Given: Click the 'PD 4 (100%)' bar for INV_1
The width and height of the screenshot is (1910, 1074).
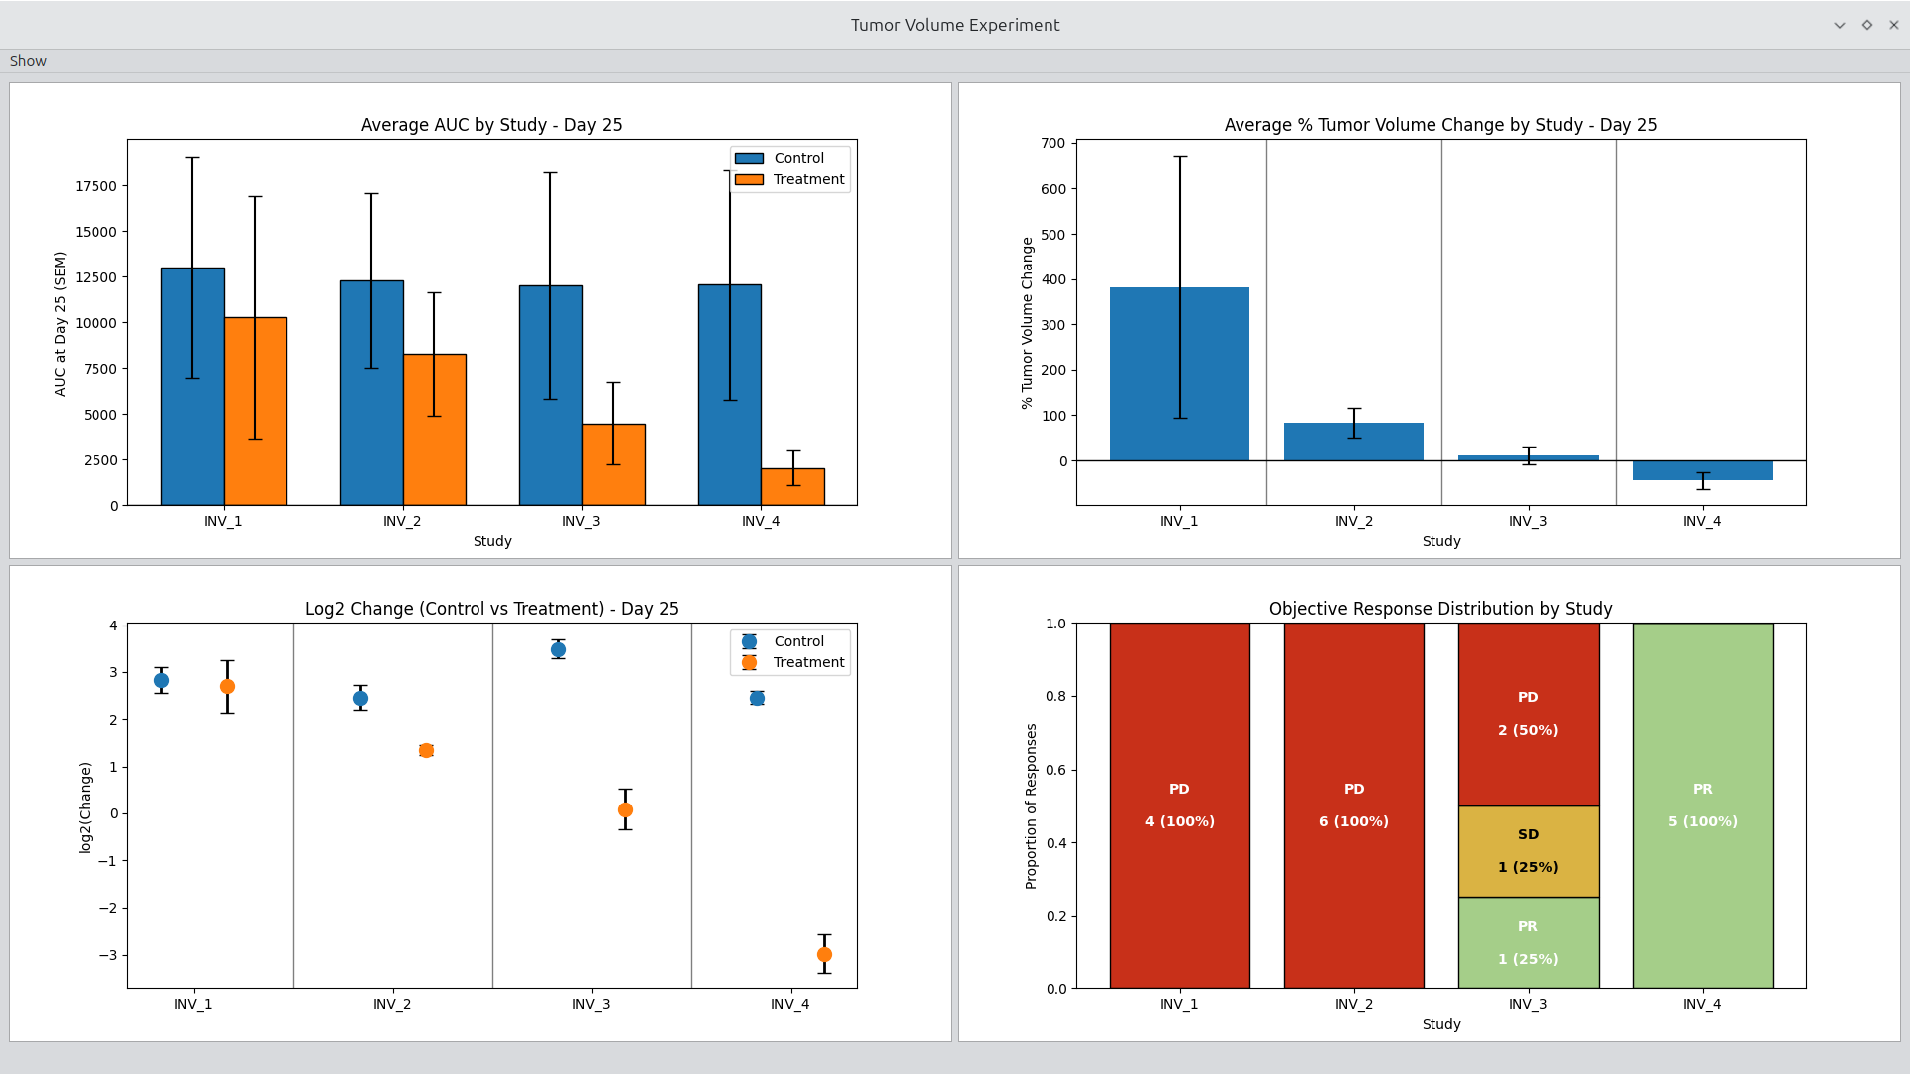Looking at the screenshot, I should click(x=1180, y=805).
